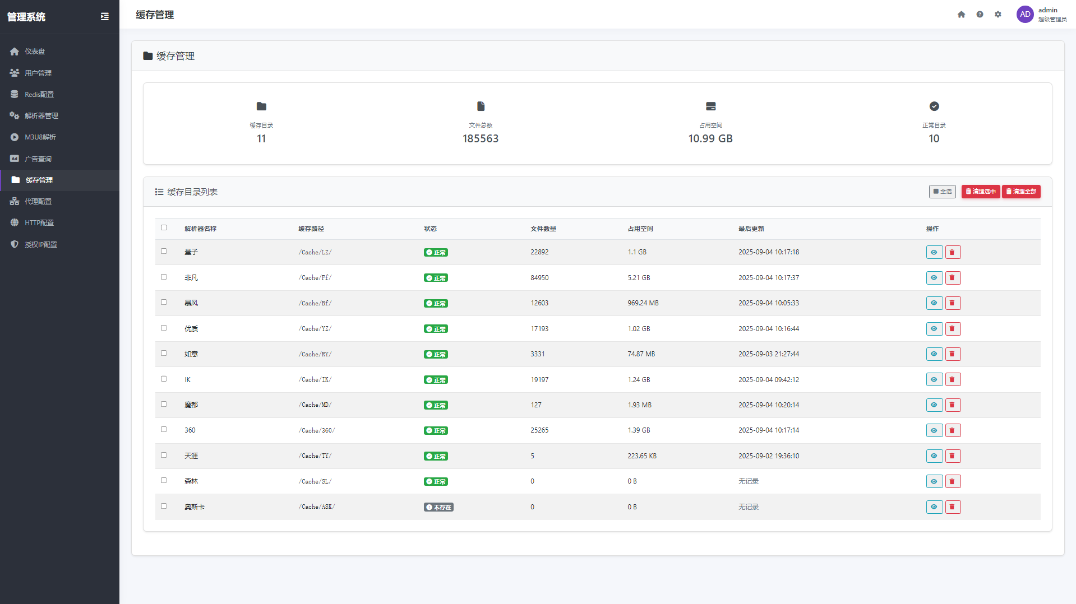Check the IK row checkbox
1076x604 pixels.
click(164, 379)
